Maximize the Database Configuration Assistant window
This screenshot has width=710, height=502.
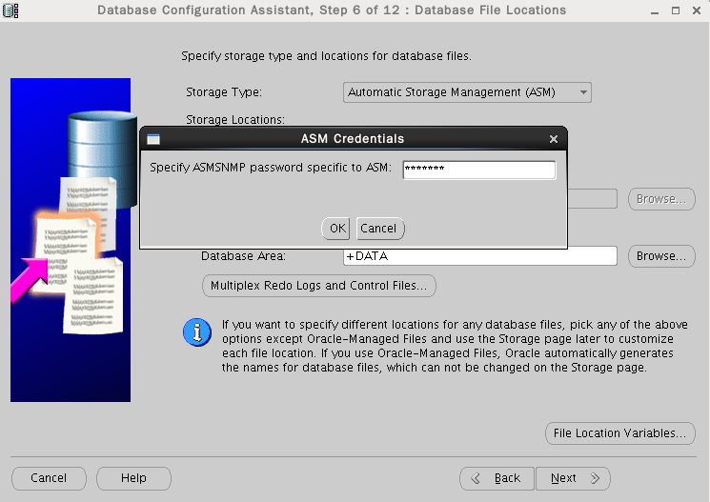(x=675, y=10)
